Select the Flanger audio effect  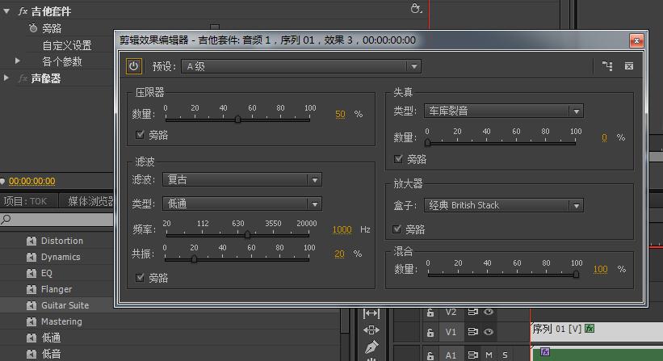[57, 289]
